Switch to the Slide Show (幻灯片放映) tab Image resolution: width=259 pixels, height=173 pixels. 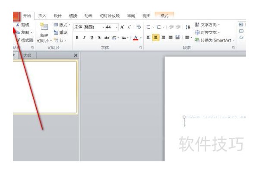(110, 16)
